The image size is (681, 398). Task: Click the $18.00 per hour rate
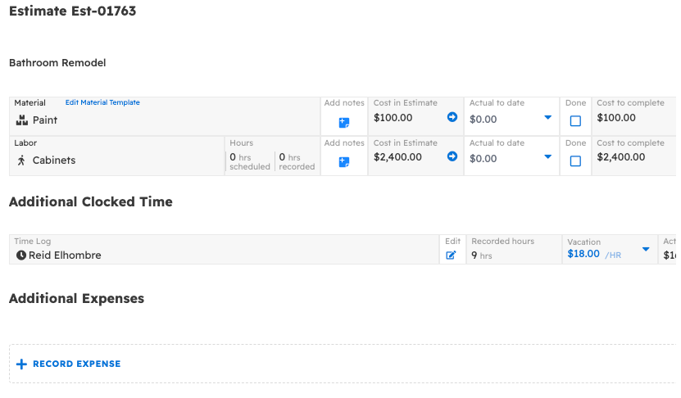(x=583, y=255)
